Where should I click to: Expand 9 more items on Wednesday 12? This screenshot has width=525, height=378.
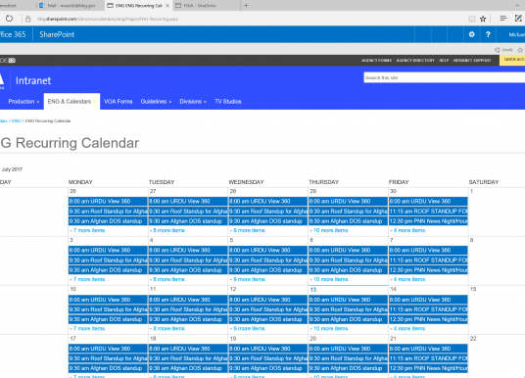(x=249, y=328)
